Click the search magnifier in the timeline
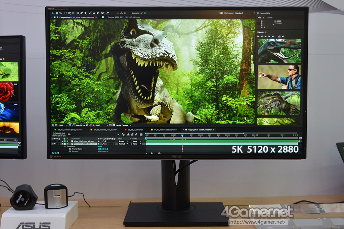Viewport: 344px width, 229px height. point(69,134)
